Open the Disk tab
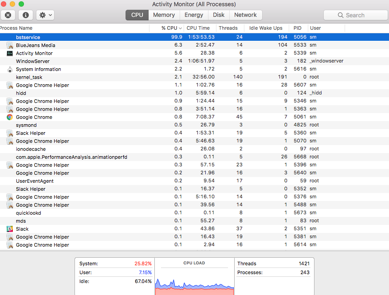Viewport: 389px width, 295px height. pyautogui.click(x=219, y=15)
